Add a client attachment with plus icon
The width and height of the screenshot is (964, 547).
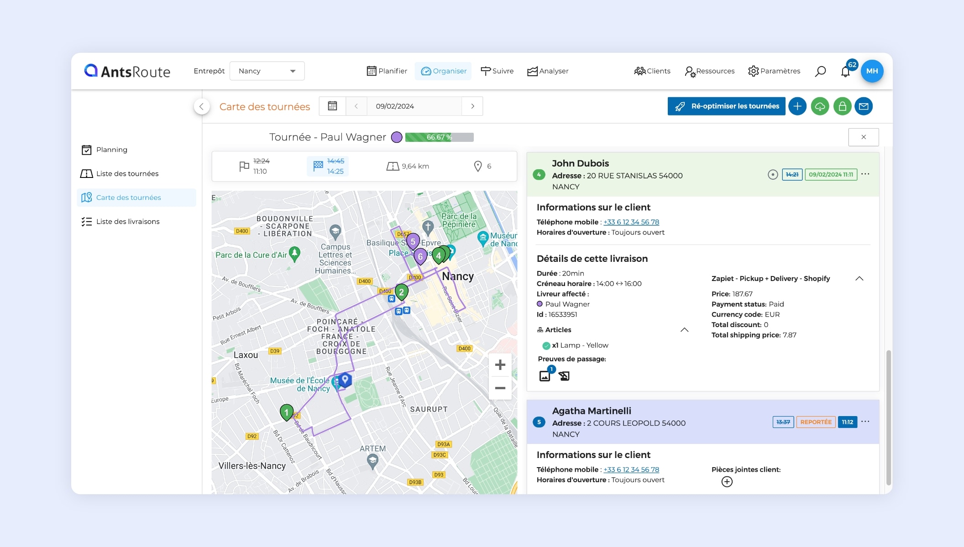point(727,482)
